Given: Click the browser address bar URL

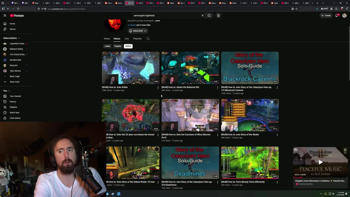Looking at the screenshot, I should tap(66, 9).
